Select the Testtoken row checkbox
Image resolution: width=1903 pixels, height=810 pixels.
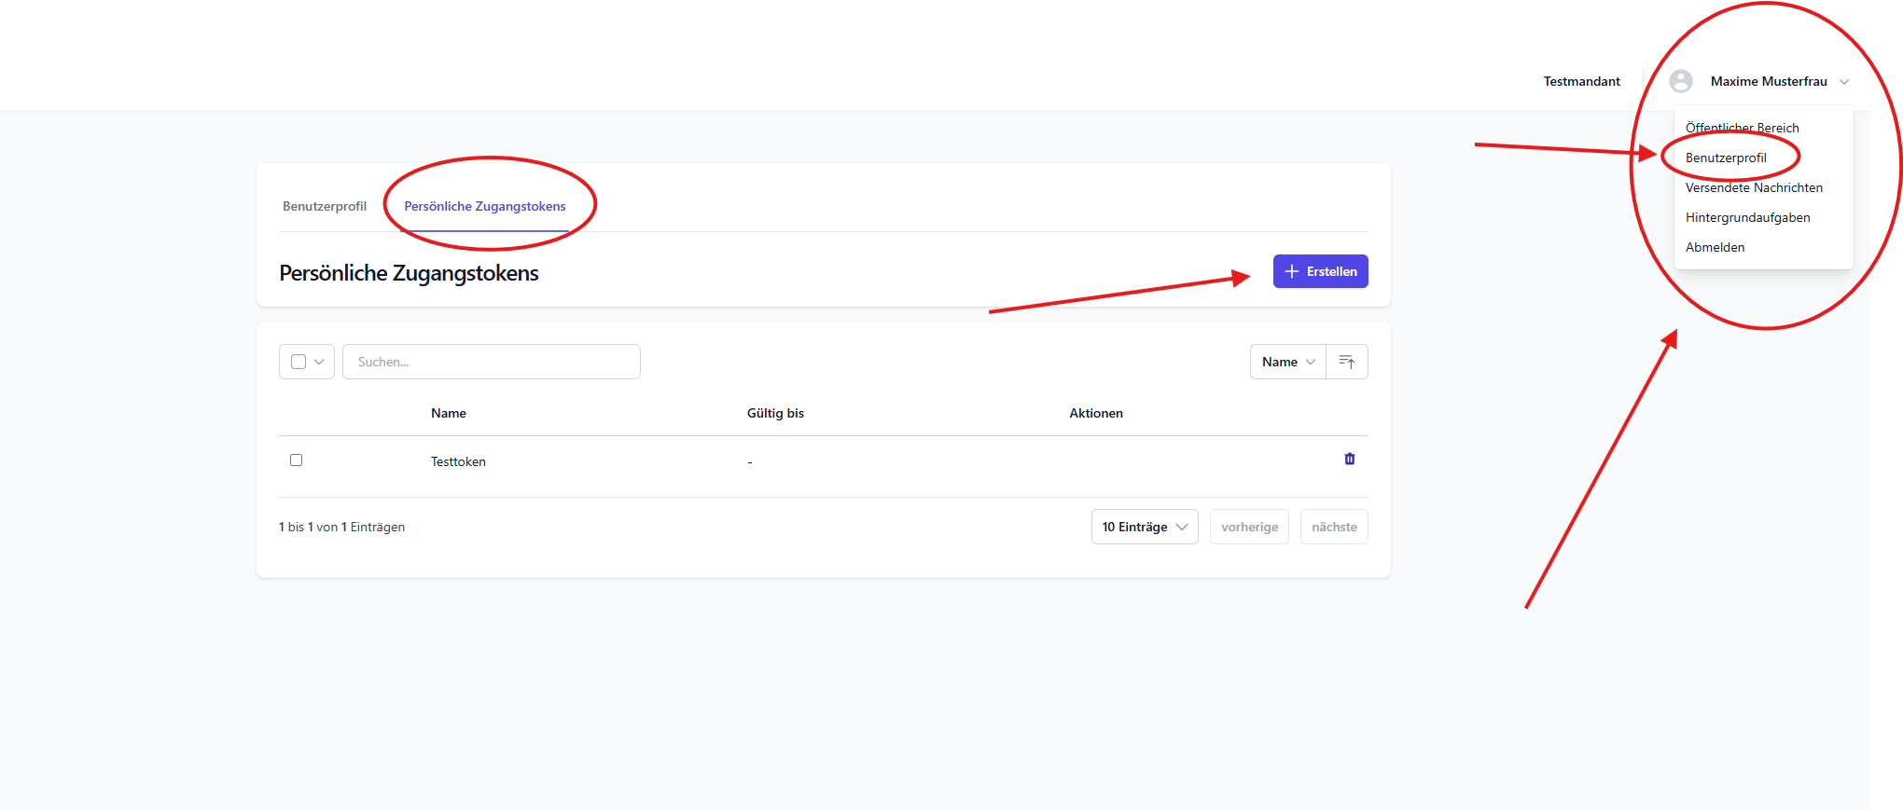[297, 460]
